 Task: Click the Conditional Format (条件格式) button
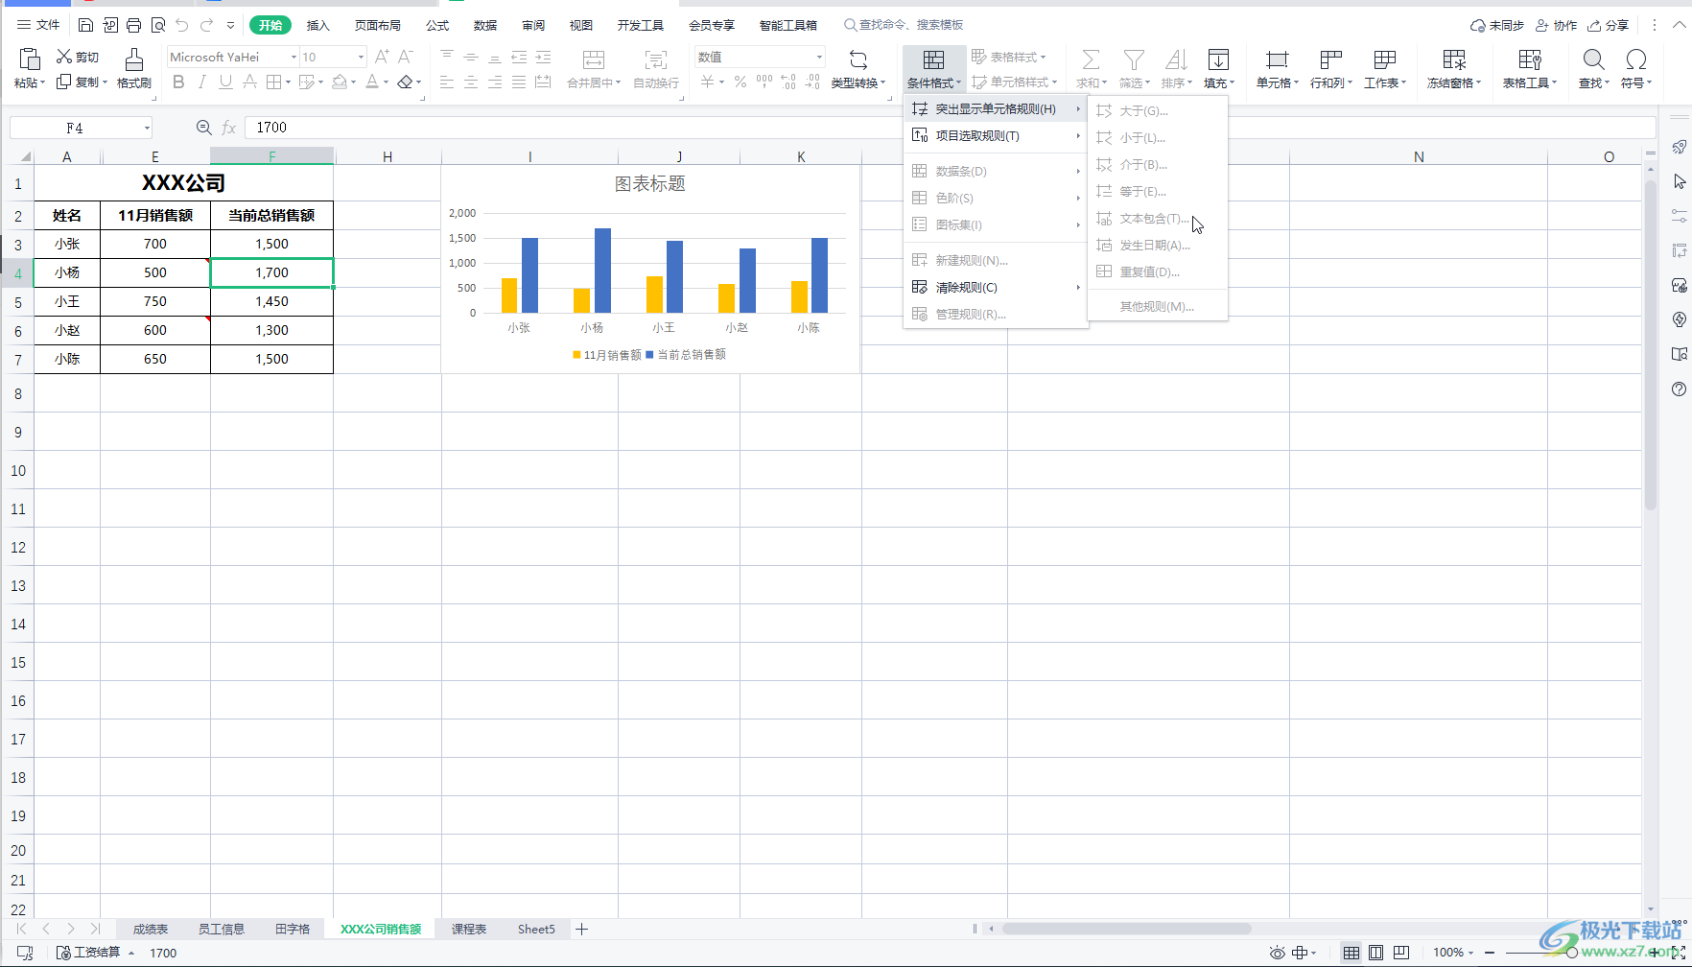pos(933,68)
